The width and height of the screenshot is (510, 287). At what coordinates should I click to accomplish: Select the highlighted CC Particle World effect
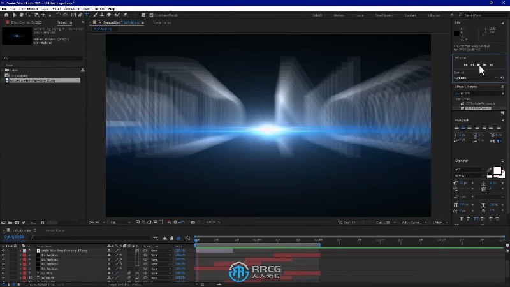pyautogui.click(x=477, y=108)
